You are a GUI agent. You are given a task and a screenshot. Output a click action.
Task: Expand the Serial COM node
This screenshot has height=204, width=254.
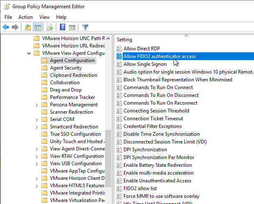pos(37,120)
